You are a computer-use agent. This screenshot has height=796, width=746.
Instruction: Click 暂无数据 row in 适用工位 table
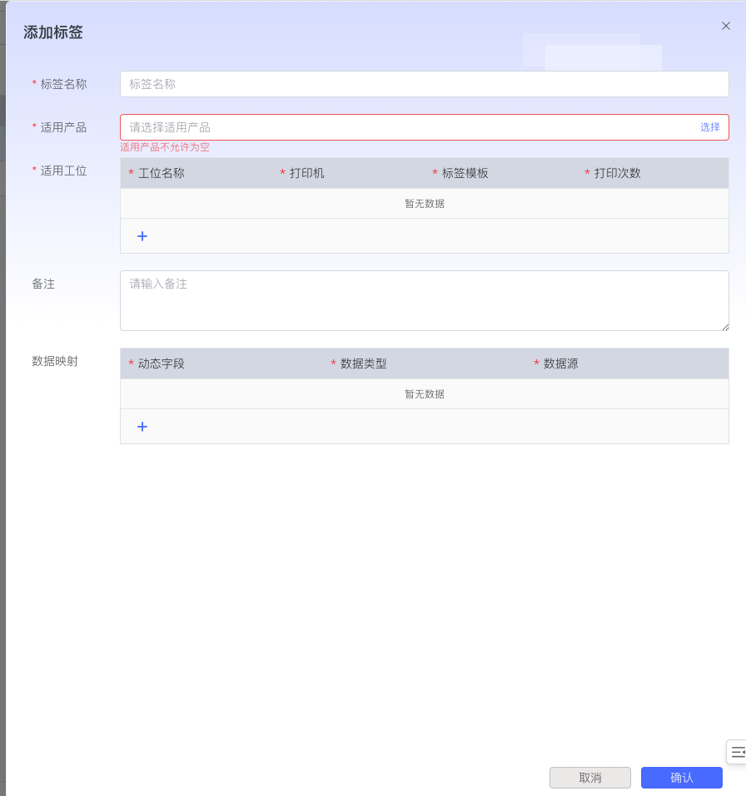coord(424,204)
